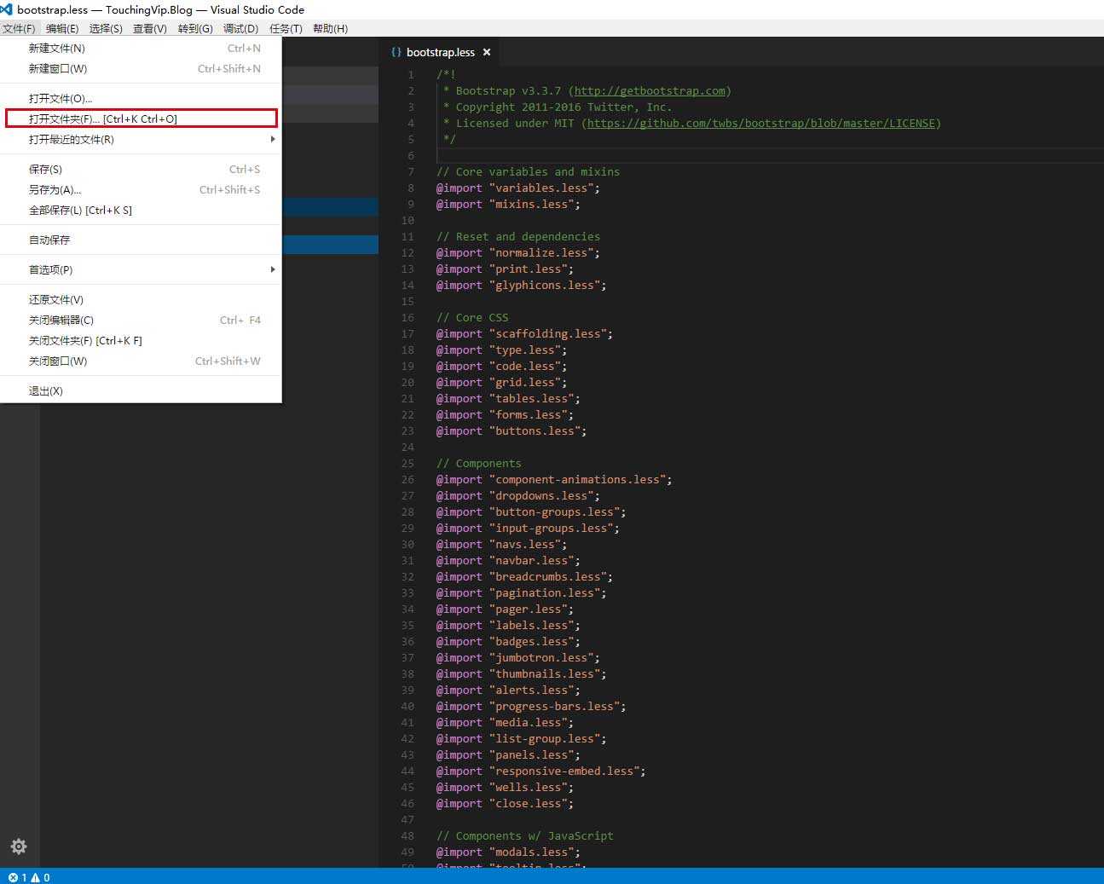Image resolution: width=1104 pixels, height=884 pixels.
Task: Click the "normalize.less" import line
Action: coord(518,253)
